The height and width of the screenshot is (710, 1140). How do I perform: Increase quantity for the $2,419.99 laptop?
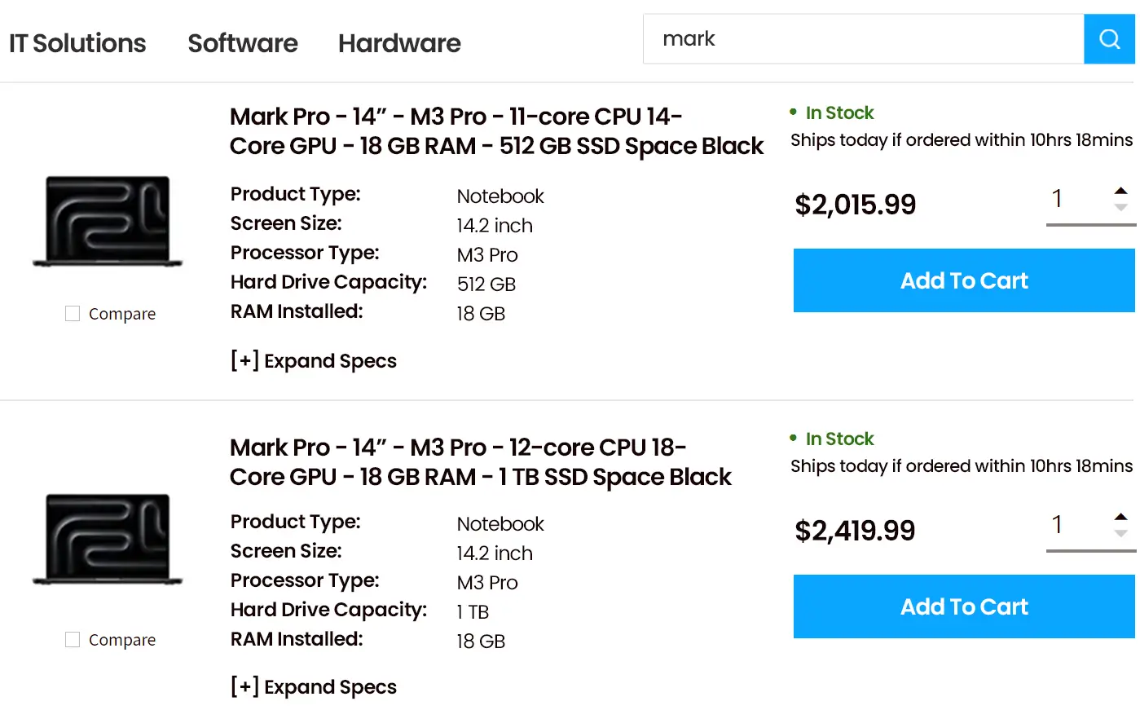coord(1120,517)
